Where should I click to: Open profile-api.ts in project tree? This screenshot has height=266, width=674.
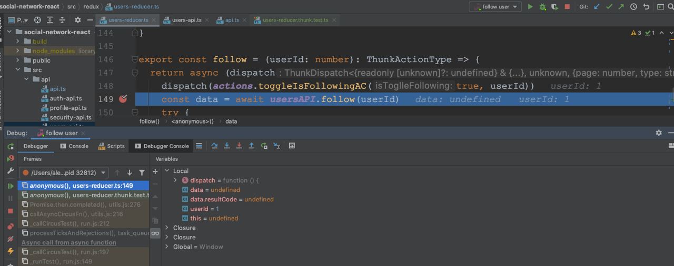(x=68, y=108)
